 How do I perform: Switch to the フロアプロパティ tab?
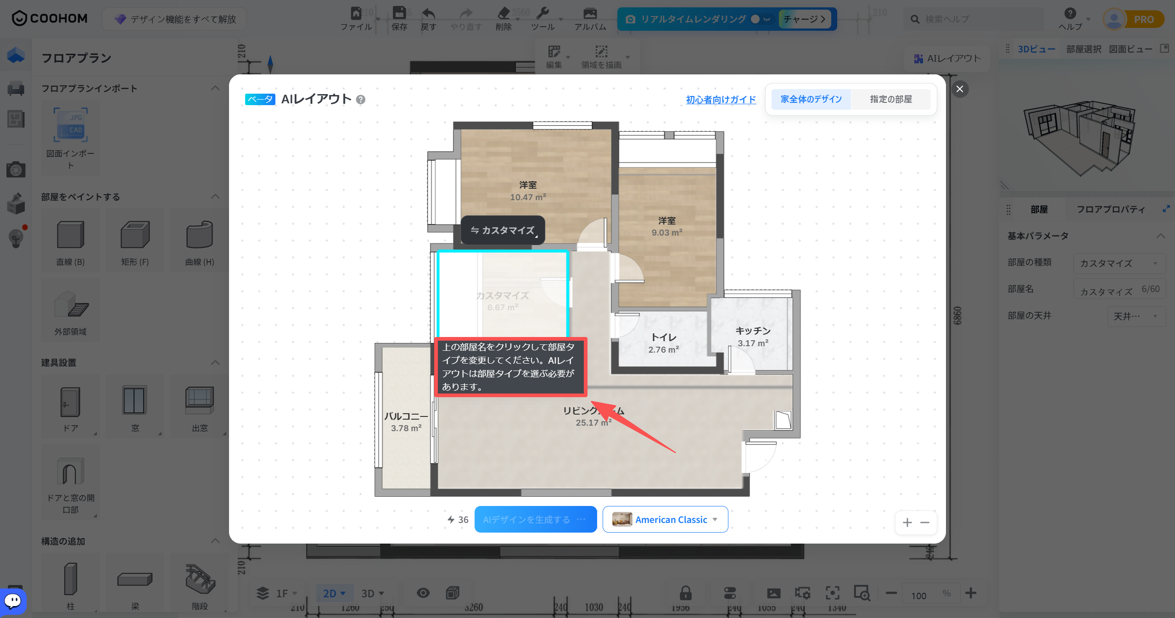coord(1111,209)
